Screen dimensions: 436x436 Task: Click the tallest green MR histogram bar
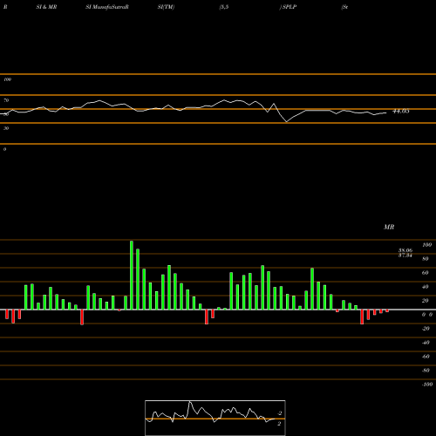coord(132,275)
